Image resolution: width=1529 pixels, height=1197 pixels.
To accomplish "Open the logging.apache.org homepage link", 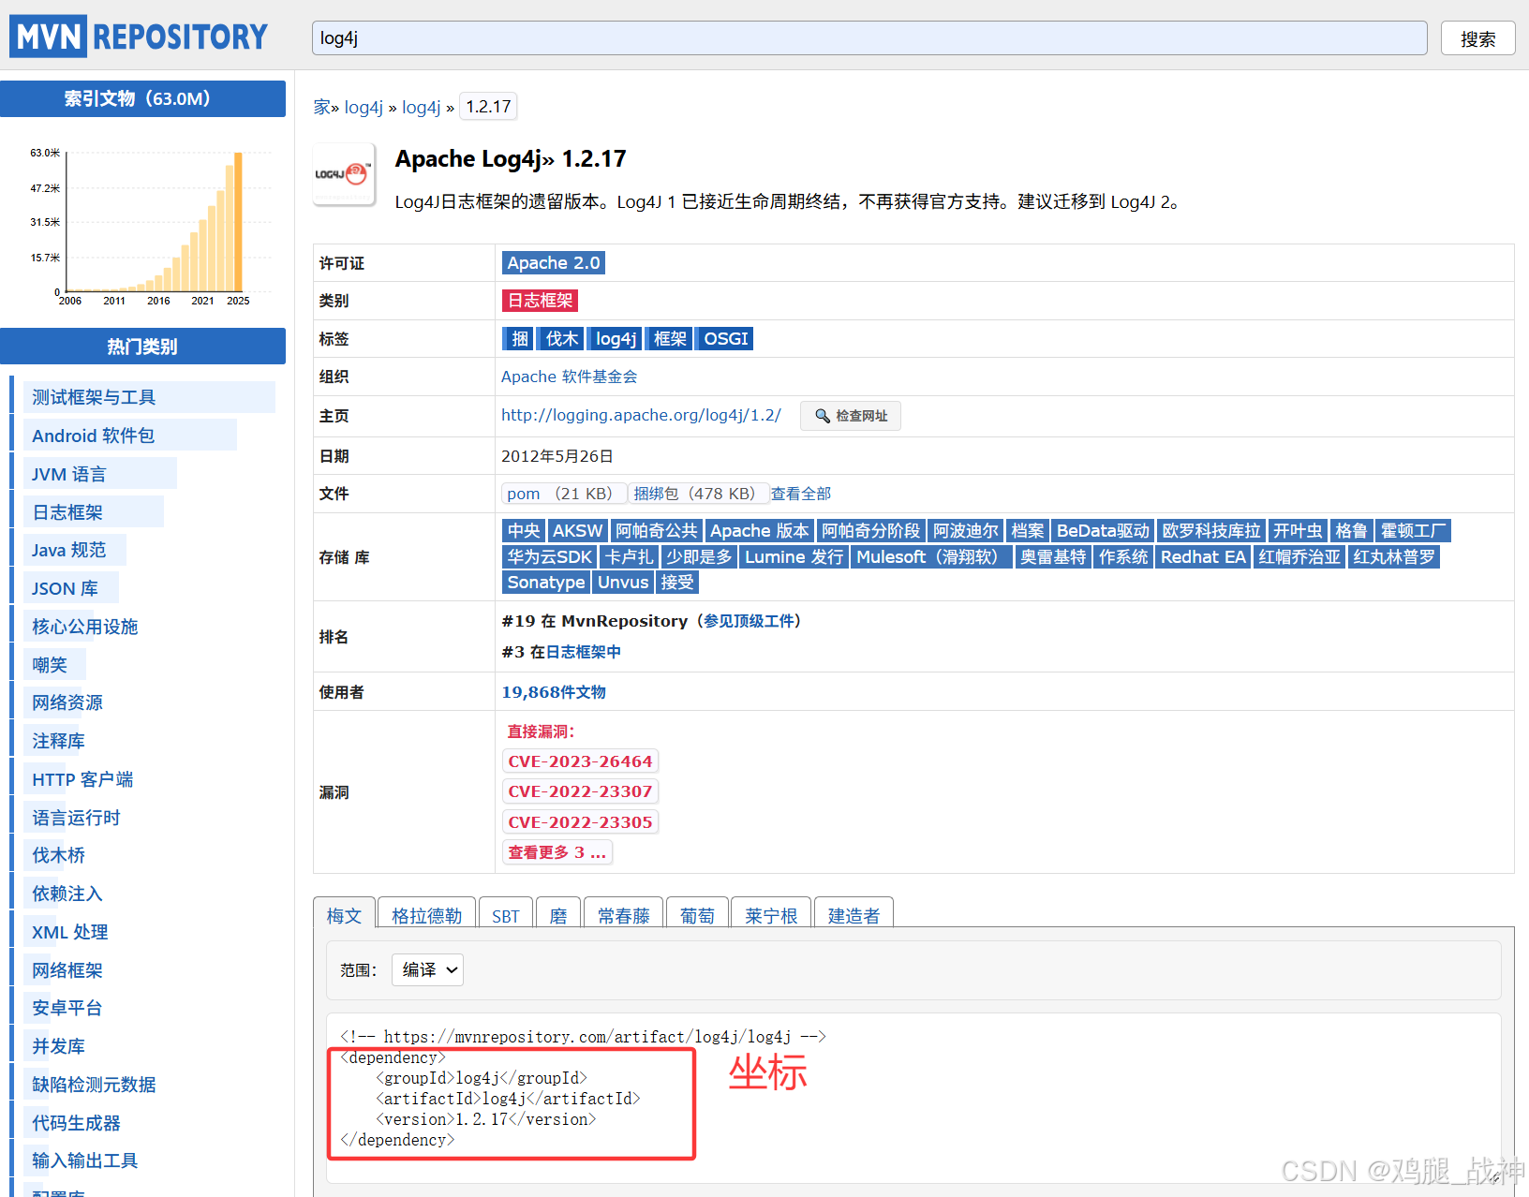I will [641, 415].
